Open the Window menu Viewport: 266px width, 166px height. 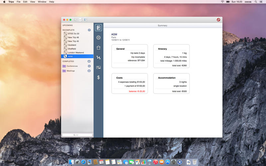(42, 2)
